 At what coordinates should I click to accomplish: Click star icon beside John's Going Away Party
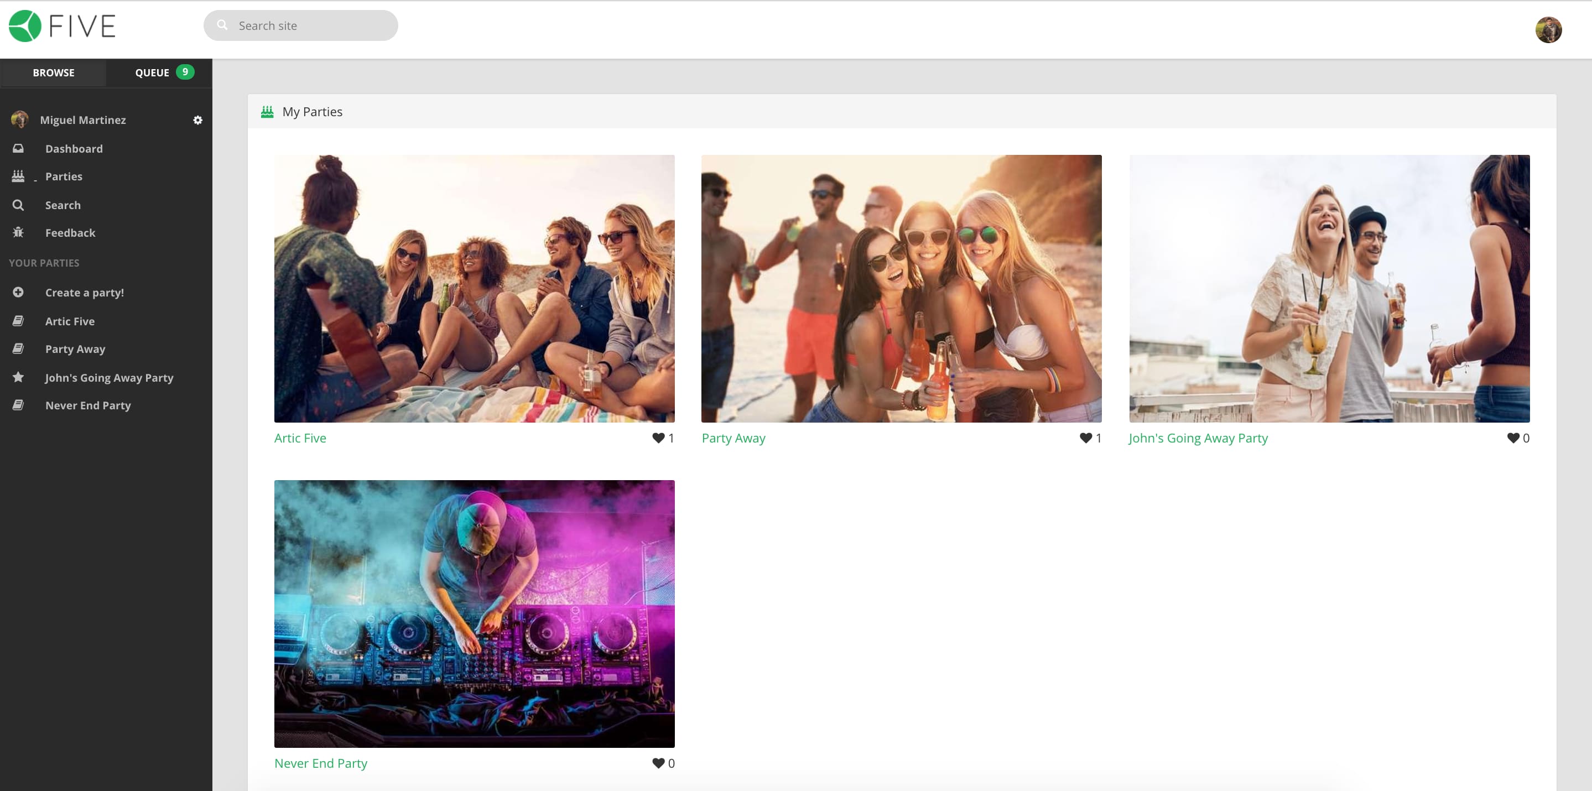(19, 377)
